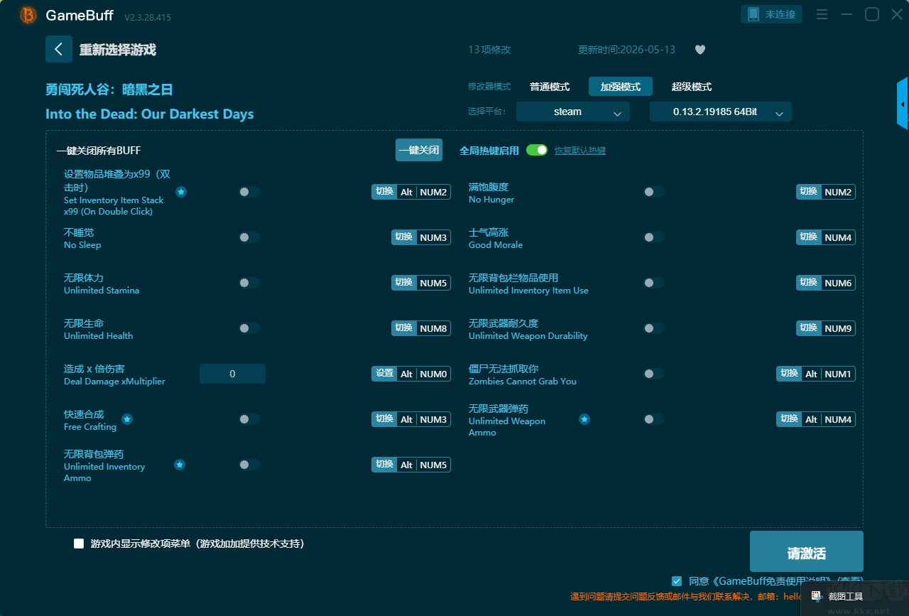Click the NUM8 hotkey box for Unlimited Health
Image resolution: width=909 pixels, height=616 pixels.
433,328
